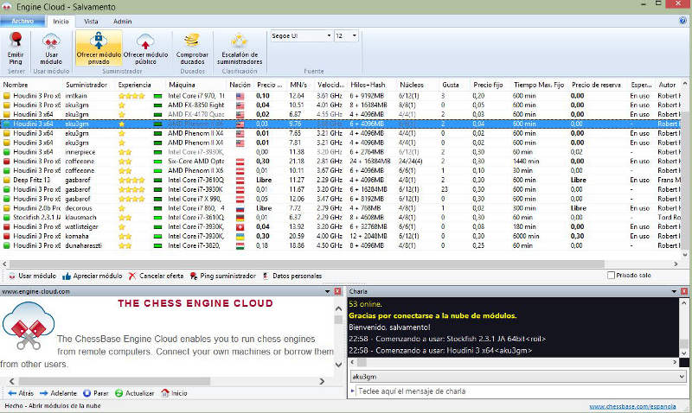Open Datos personales

click(x=292, y=276)
